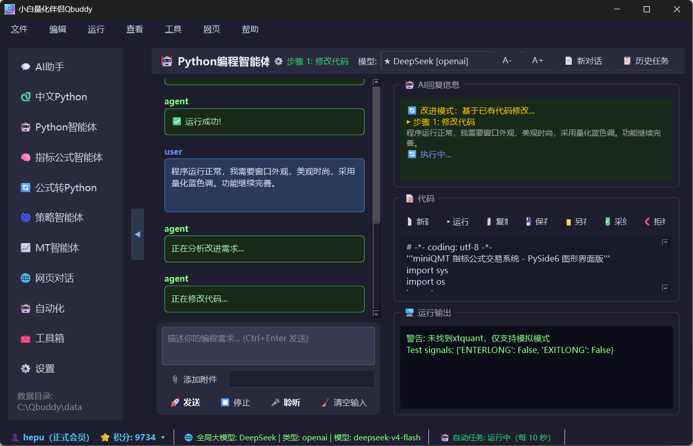The height and width of the screenshot is (446, 693).
Task: Click the 全局大模型: DeepSeek status entry
Action: pos(303,438)
